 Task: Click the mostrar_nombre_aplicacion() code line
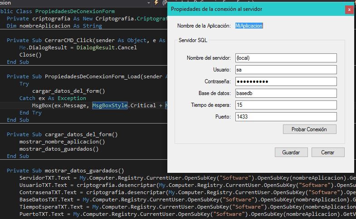[x=62, y=142]
